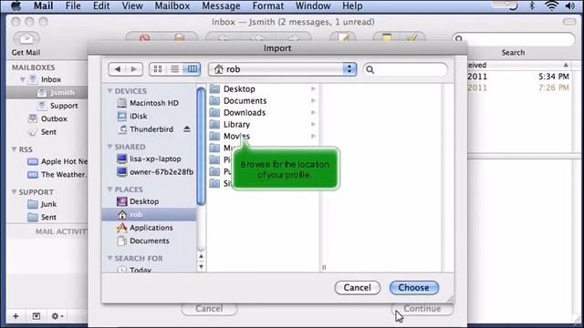Screen dimensions: 584x328
Task: Open the Documents folder in file list
Action: pos(262,101)
